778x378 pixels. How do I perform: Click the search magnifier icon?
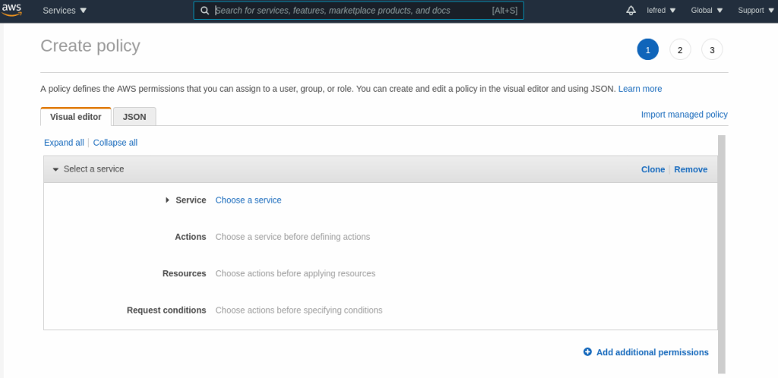(x=204, y=11)
